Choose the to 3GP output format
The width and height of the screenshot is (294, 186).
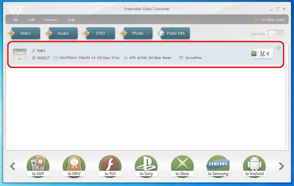[38, 166]
